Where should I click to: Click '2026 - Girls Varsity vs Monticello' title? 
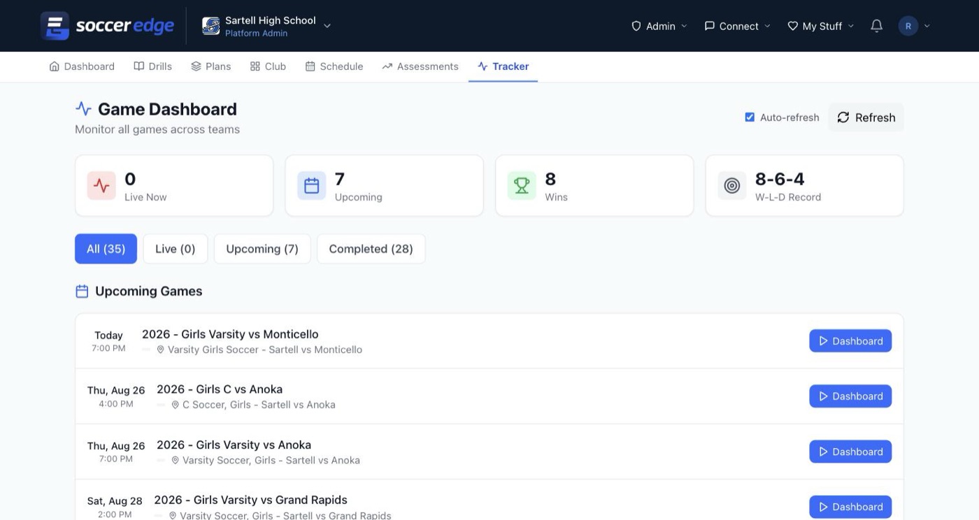(230, 334)
